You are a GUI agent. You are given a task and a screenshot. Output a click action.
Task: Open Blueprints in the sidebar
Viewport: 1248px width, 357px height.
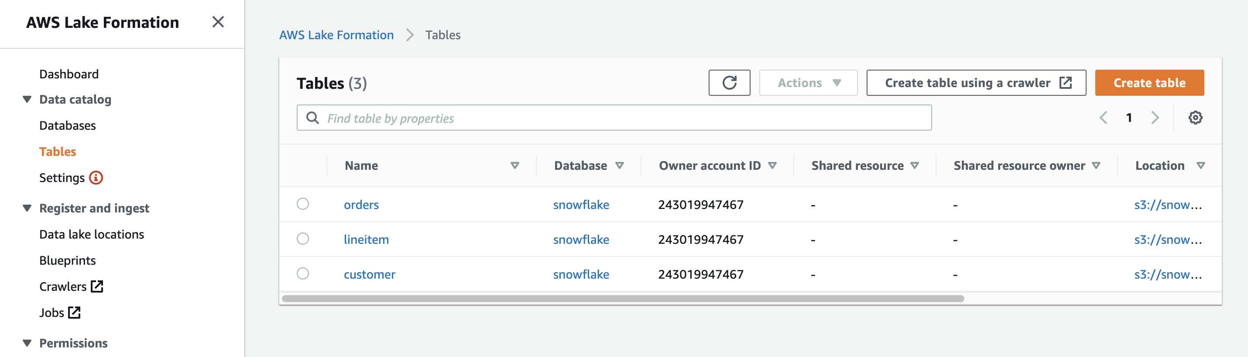pos(67,260)
